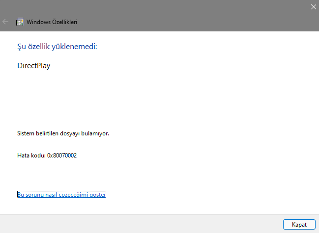
Task: Click the word 'göster' ending the help link
Action: [x=98, y=195]
